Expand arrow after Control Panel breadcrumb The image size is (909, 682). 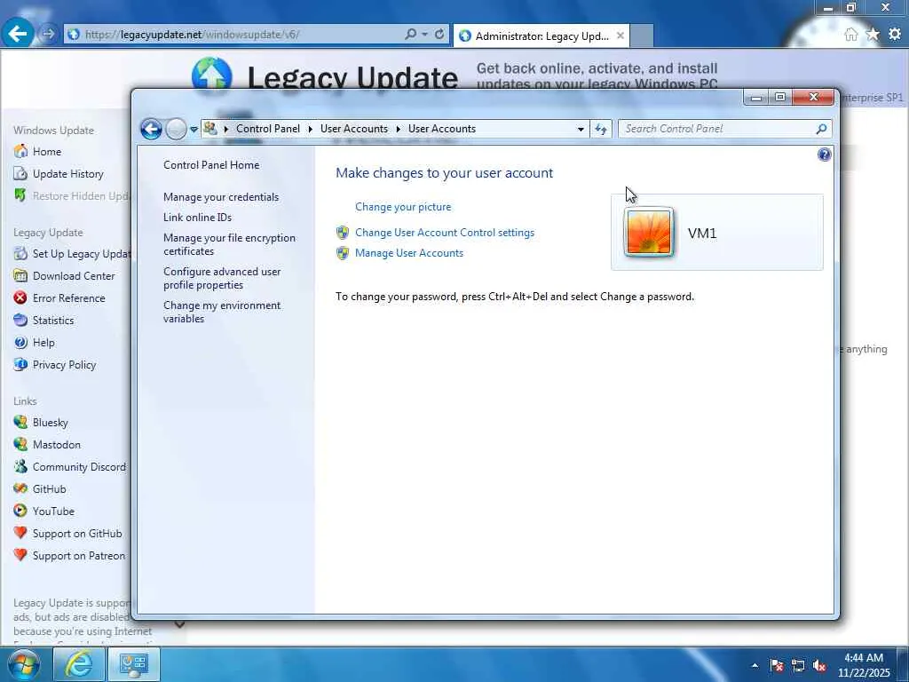tap(310, 130)
